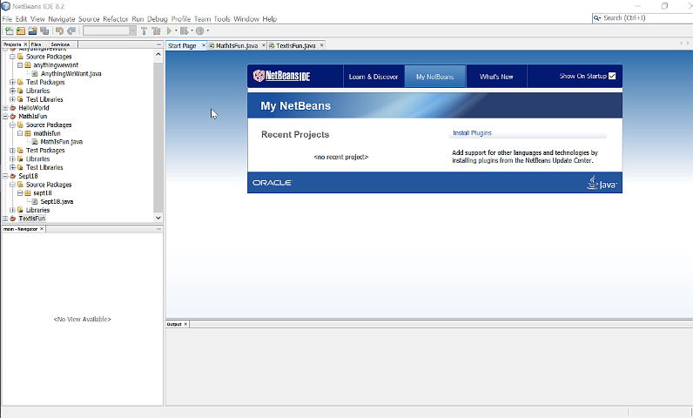Open the Profile Project dropdown arrow
This screenshot has width=693, height=418.
pyautogui.click(x=207, y=31)
